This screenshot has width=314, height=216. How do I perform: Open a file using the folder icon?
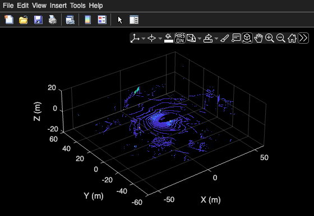(x=24, y=20)
